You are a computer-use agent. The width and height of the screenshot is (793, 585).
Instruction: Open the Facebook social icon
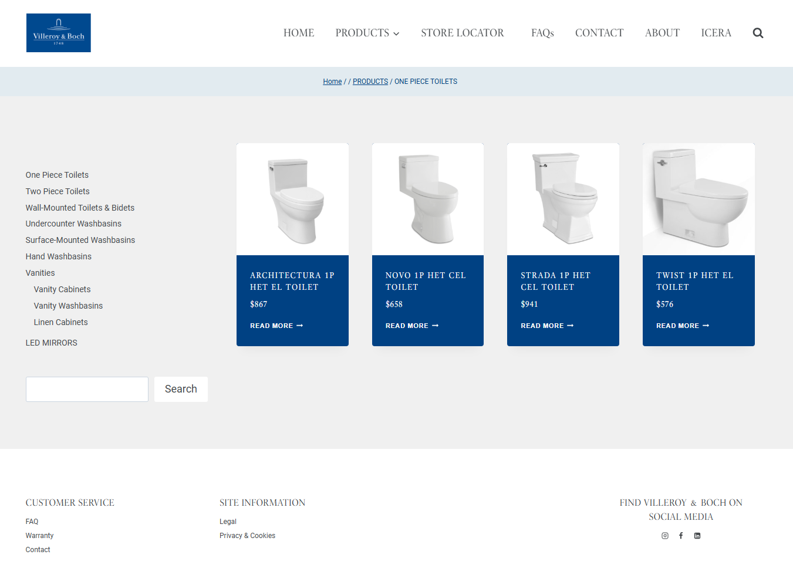[x=681, y=536]
